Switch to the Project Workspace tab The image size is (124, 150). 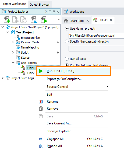pos(14,4)
